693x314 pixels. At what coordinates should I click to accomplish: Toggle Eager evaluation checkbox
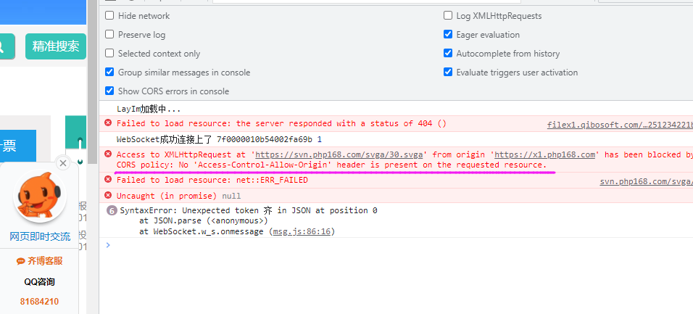click(448, 35)
